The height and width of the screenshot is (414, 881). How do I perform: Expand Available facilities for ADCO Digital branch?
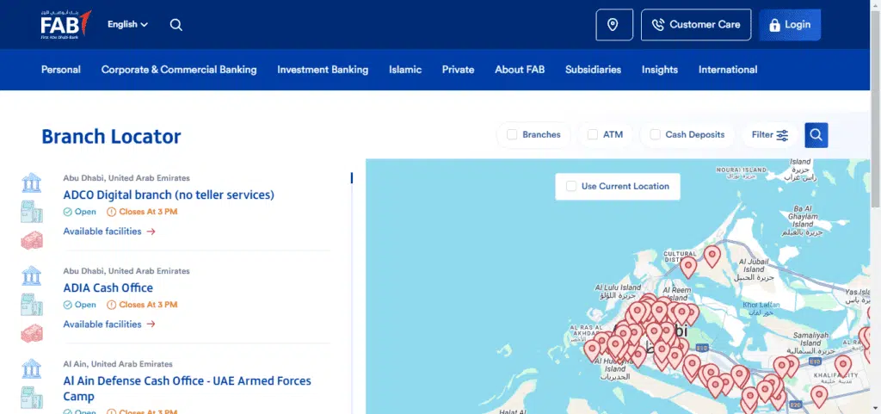click(x=109, y=232)
